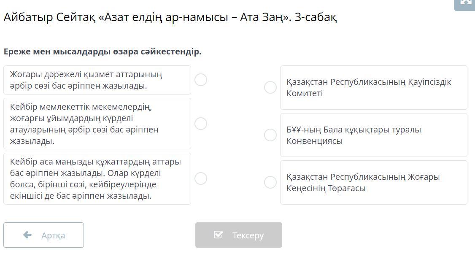
Task: Select connector circle beside 'Кейбір мемлекеттік мекемелердің' rule
Action: click(x=201, y=124)
